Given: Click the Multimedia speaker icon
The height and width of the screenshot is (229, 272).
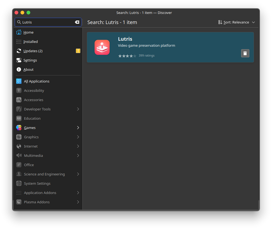Looking at the screenshot, I should [19, 155].
